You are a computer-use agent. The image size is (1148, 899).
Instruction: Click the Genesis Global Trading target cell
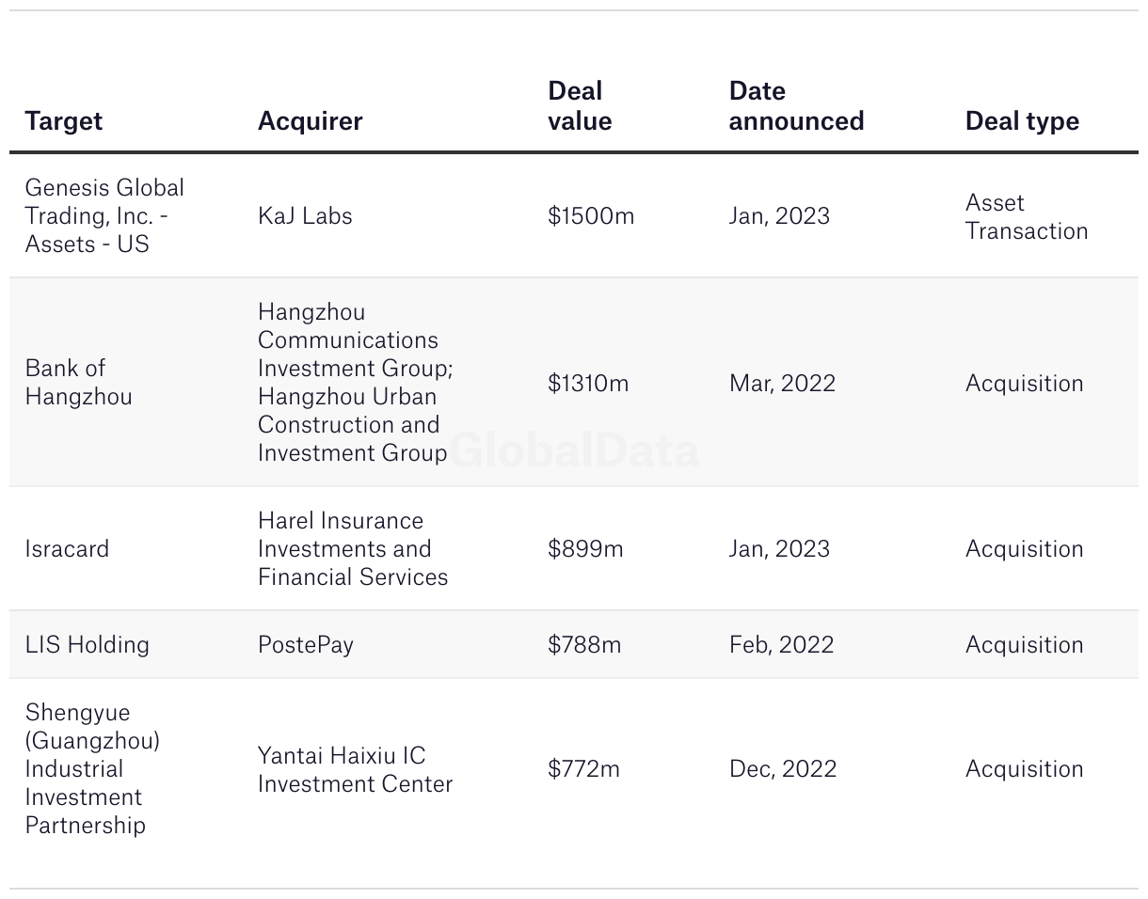click(x=104, y=215)
